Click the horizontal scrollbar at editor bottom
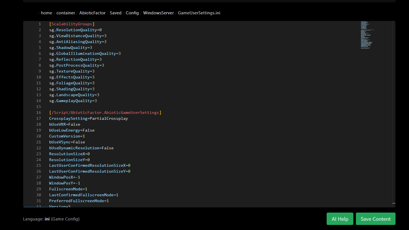This screenshot has height=230, width=409. [x=37, y=206]
